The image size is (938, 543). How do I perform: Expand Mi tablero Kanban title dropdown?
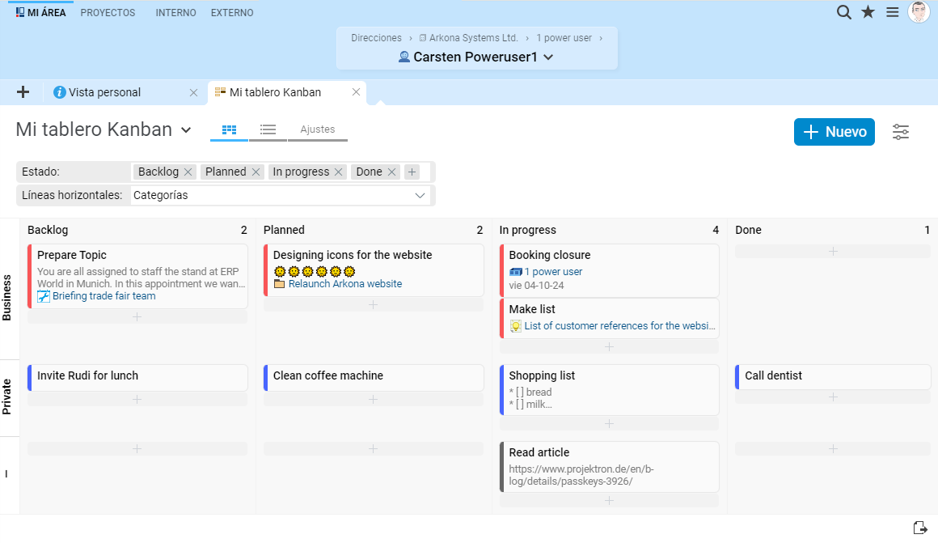point(186,130)
